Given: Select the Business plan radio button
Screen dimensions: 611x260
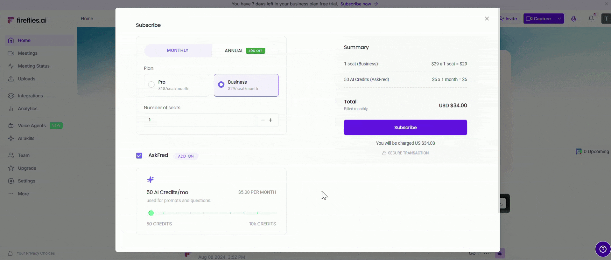Looking at the screenshot, I should pyautogui.click(x=221, y=85).
